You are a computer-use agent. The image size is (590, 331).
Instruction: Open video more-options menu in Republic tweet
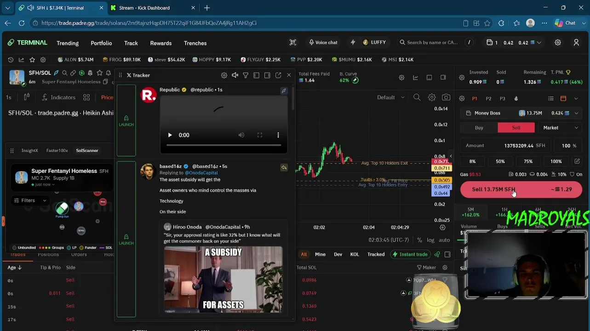[x=278, y=135]
